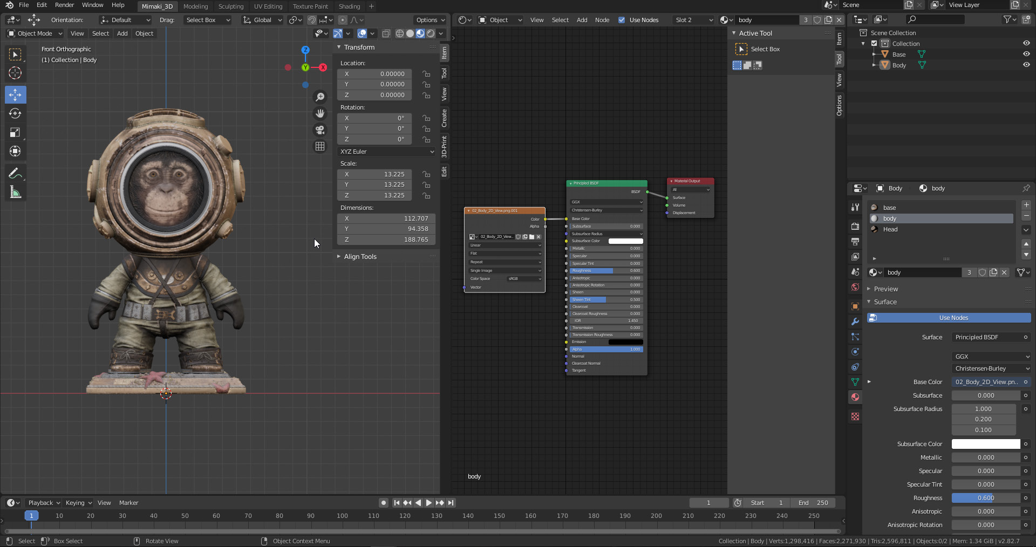Screen dimensions: 1036x547
Task: Select the 3D Cursor tool
Action: (15, 73)
